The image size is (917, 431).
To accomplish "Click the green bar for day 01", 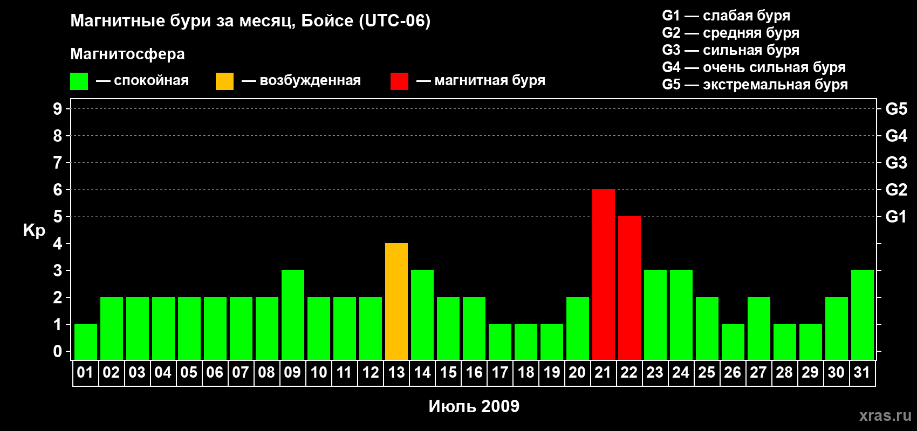I will pos(86,342).
